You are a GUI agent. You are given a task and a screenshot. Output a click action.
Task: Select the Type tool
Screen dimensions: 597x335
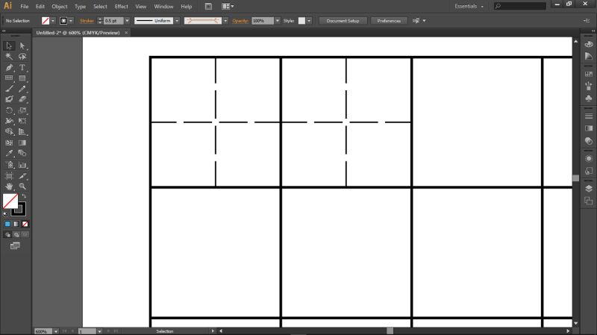click(x=22, y=67)
